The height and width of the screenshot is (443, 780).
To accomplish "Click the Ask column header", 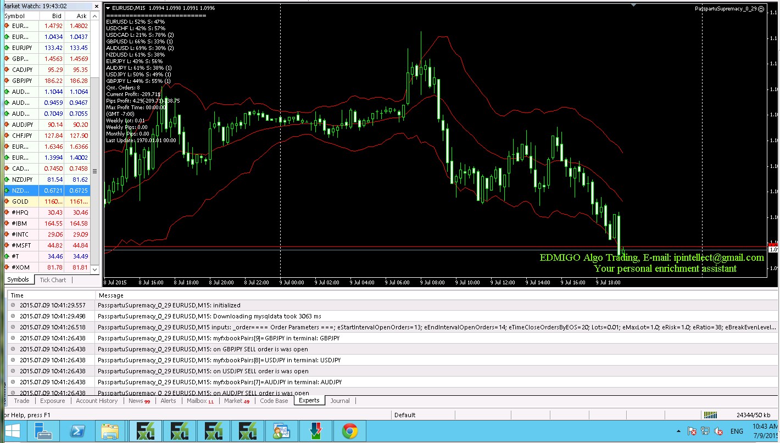I will coord(77,16).
